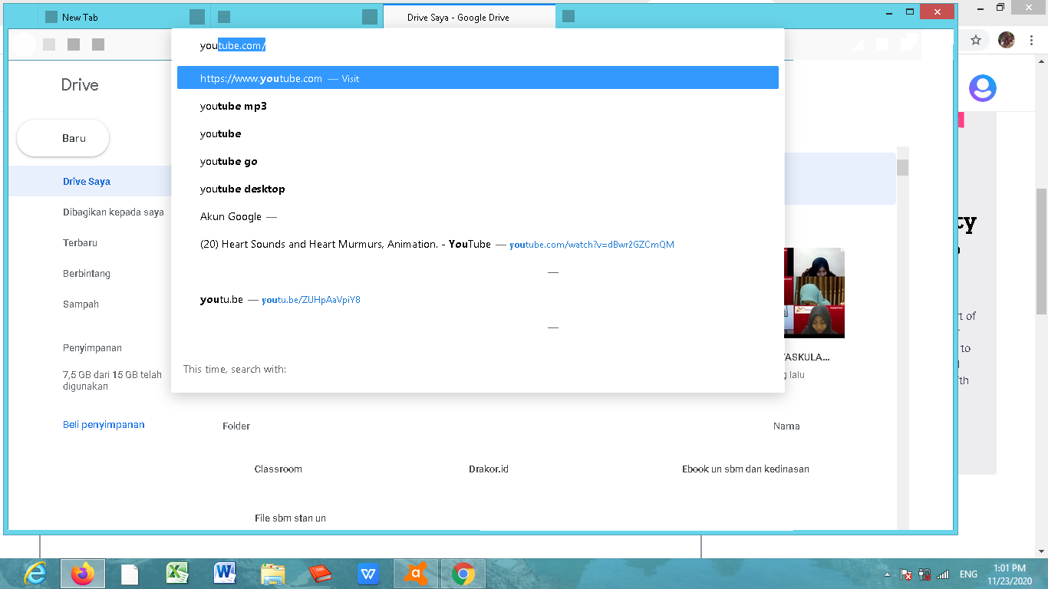Switch input language via ENG indicator
Viewport: 1048px width, 589px height.
click(968, 574)
